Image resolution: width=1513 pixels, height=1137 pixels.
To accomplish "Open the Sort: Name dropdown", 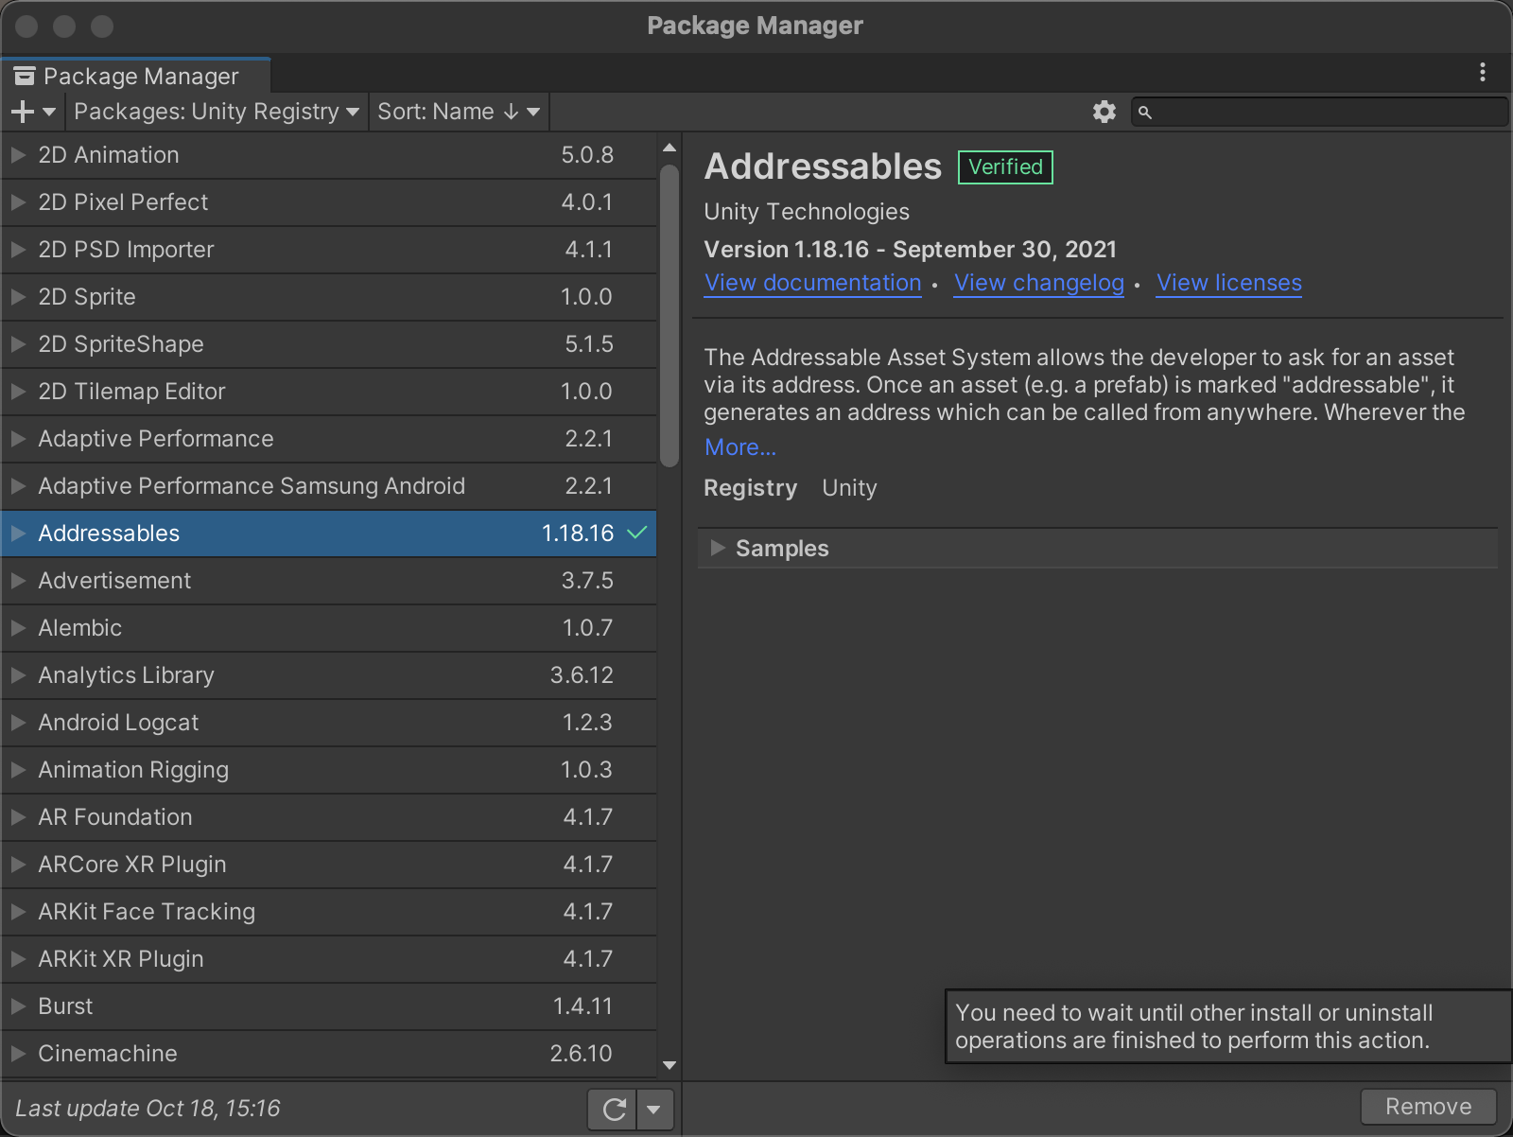I will pyautogui.click(x=459, y=112).
